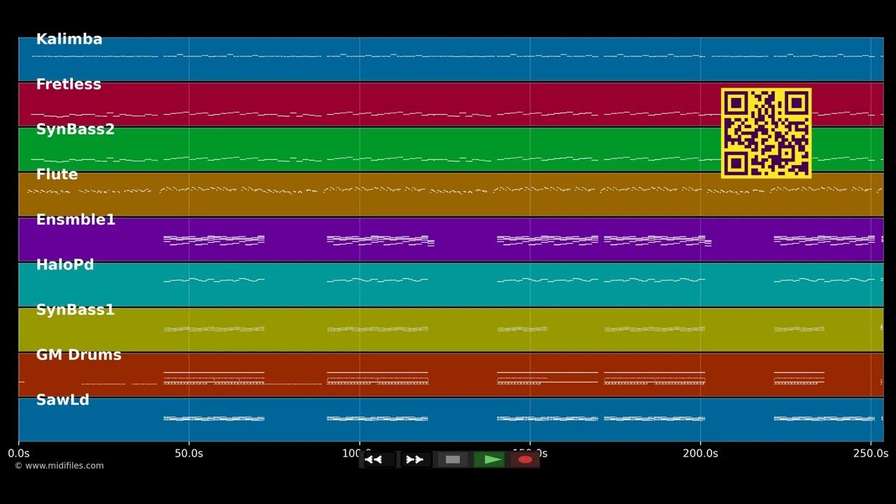Select the Flute track label

tap(57, 174)
